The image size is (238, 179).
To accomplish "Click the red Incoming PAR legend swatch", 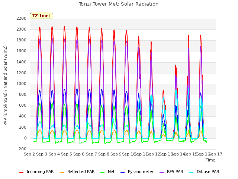I will 22,172.
